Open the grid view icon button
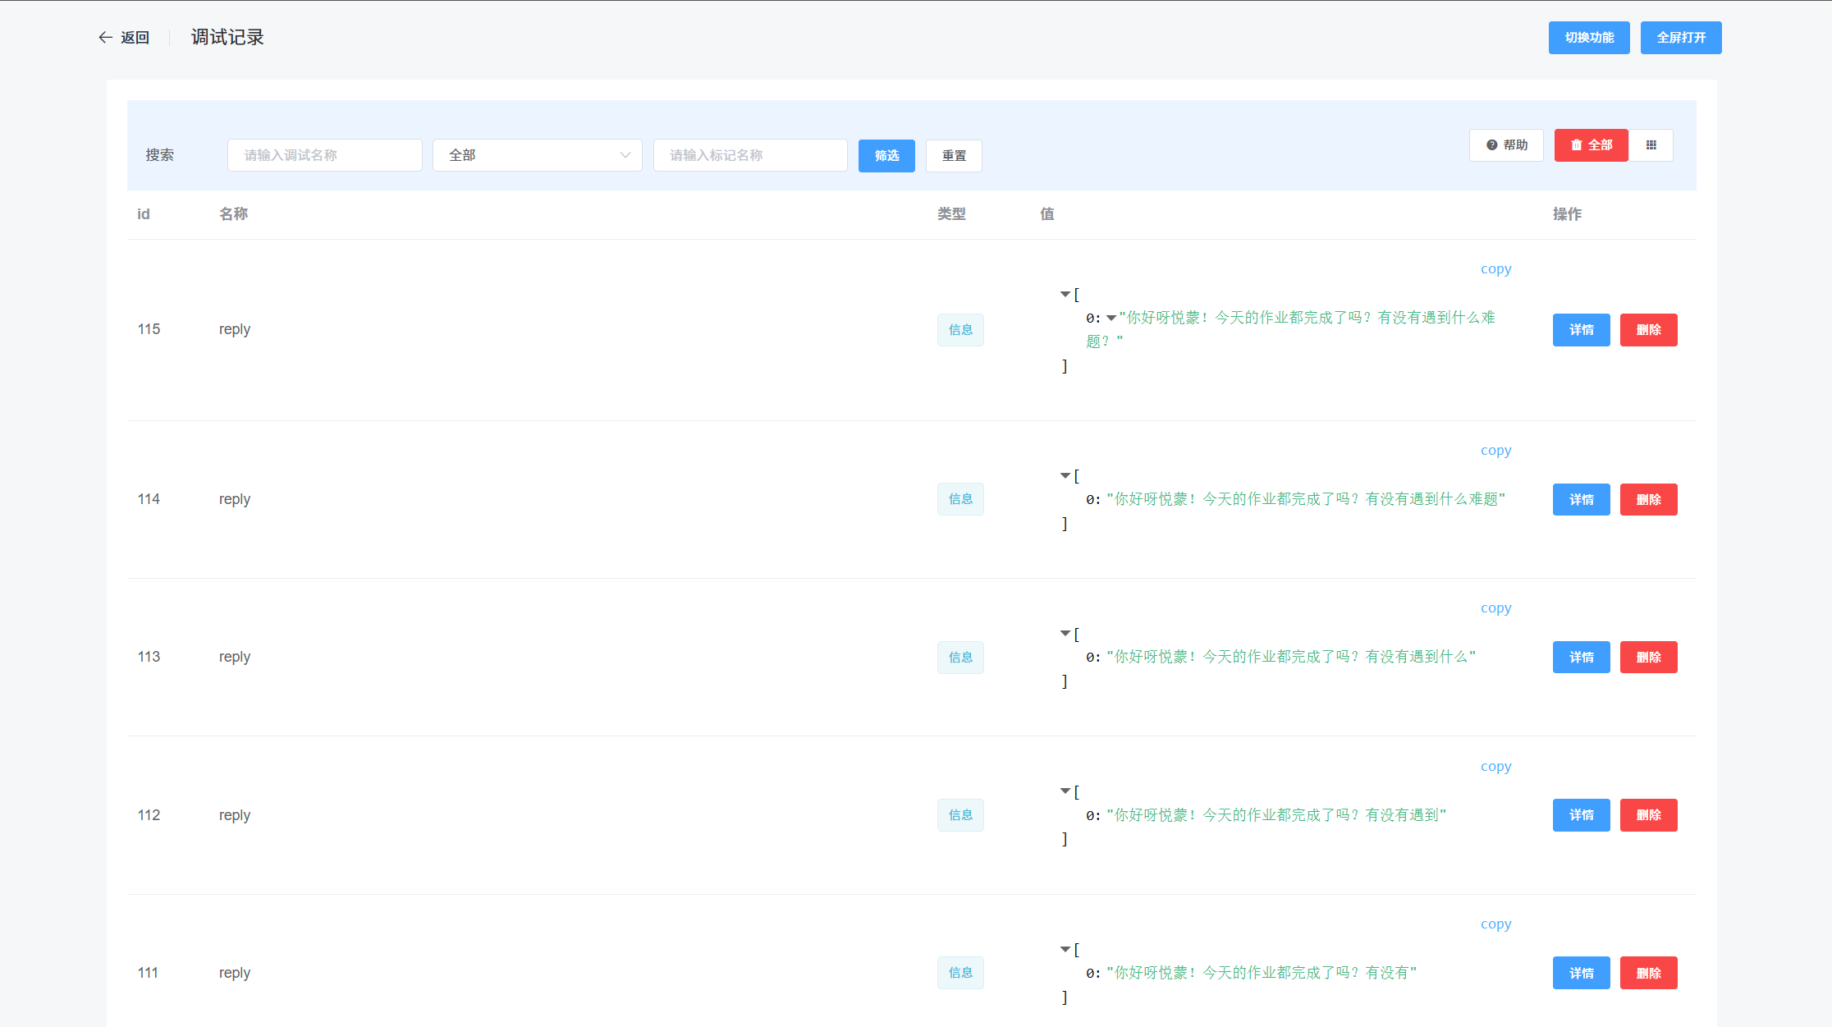The width and height of the screenshot is (1832, 1027). pyautogui.click(x=1651, y=145)
